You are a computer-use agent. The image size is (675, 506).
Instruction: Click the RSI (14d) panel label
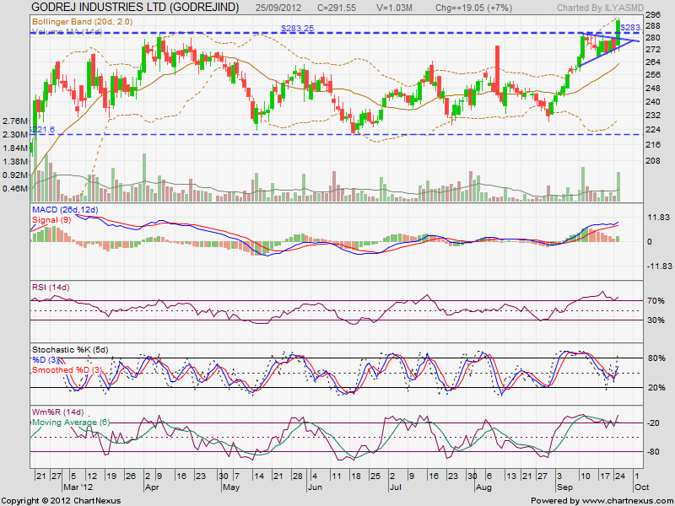click(51, 288)
